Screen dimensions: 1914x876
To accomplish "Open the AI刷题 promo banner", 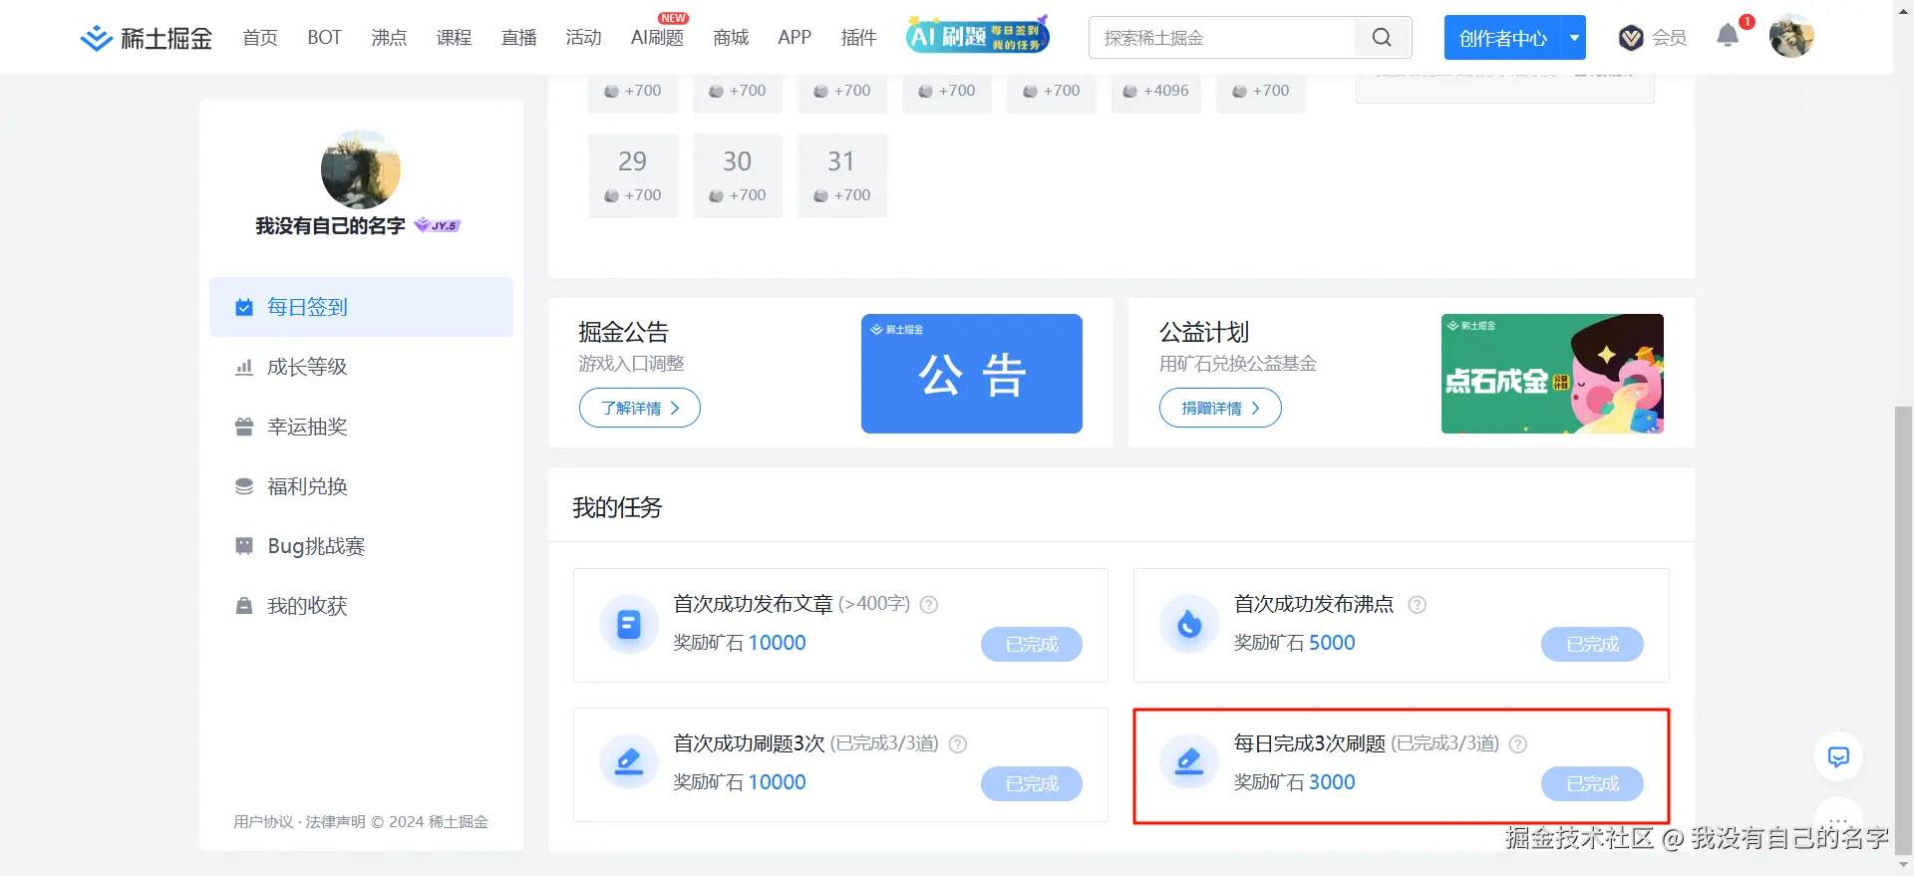I will point(978,36).
